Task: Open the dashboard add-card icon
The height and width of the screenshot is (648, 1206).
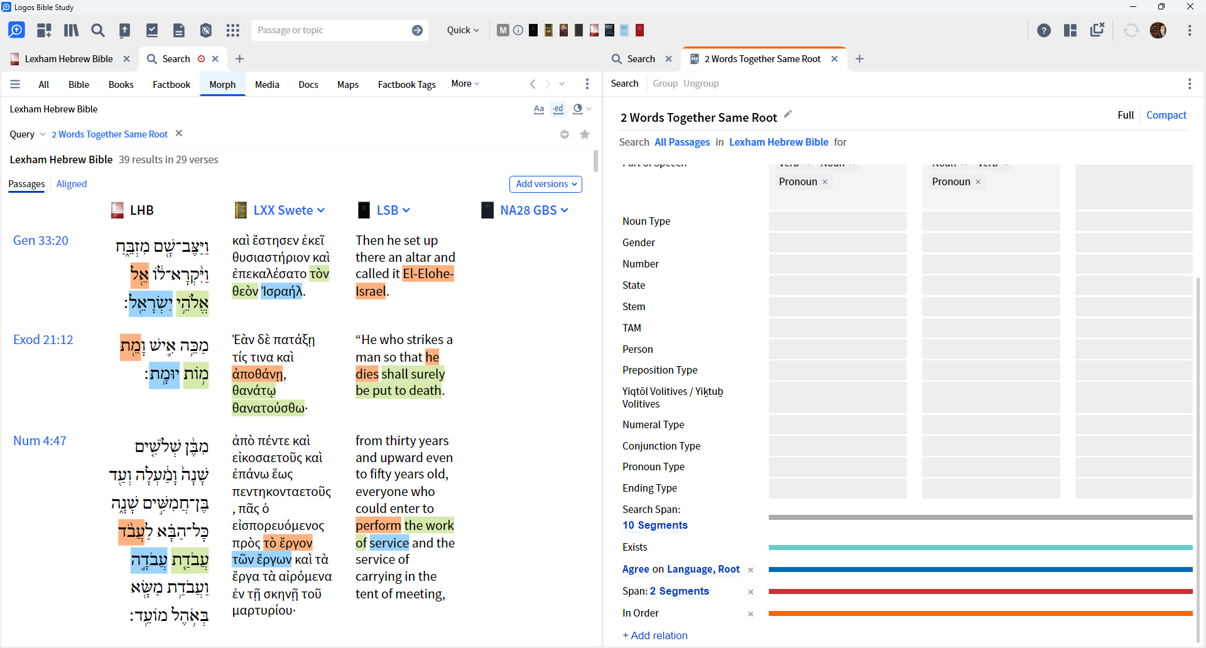Action: pyautogui.click(x=44, y=30)
